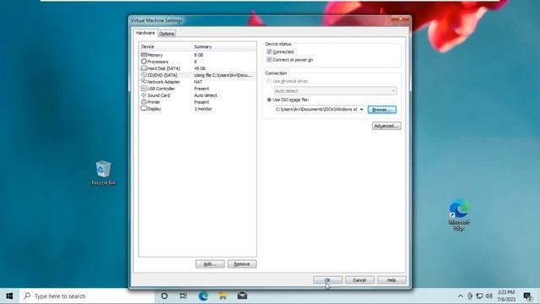540x304 pixels.
Task: Close the Virtual Machine Settings dialog
Action: point(401,19)
